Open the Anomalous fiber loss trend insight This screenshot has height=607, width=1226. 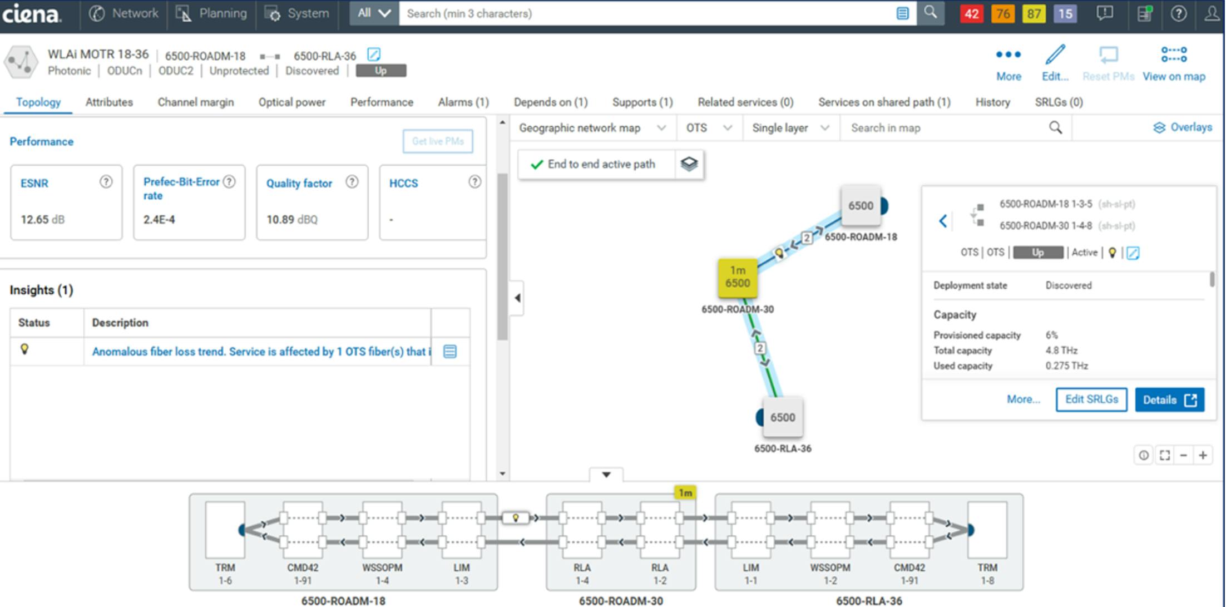[x=261, y=352]
